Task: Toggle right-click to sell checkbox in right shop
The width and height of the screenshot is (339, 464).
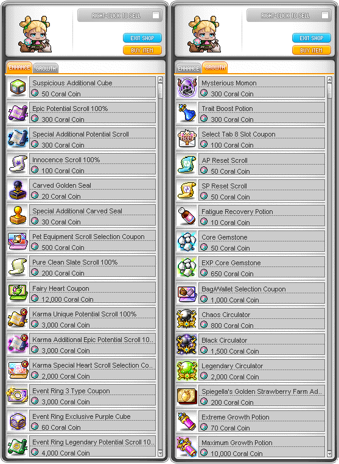Action: 325,15
